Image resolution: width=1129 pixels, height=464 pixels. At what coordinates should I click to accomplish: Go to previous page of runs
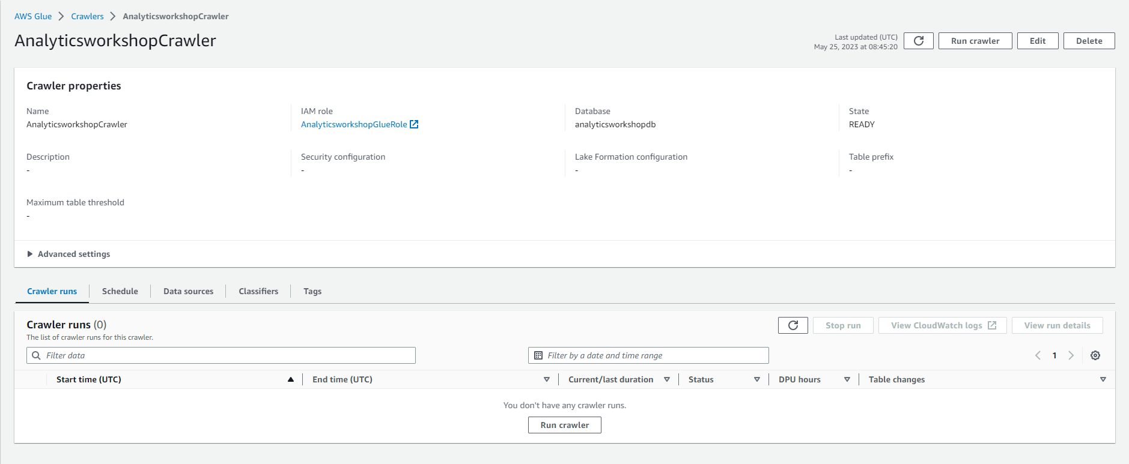coord(1038,355)
